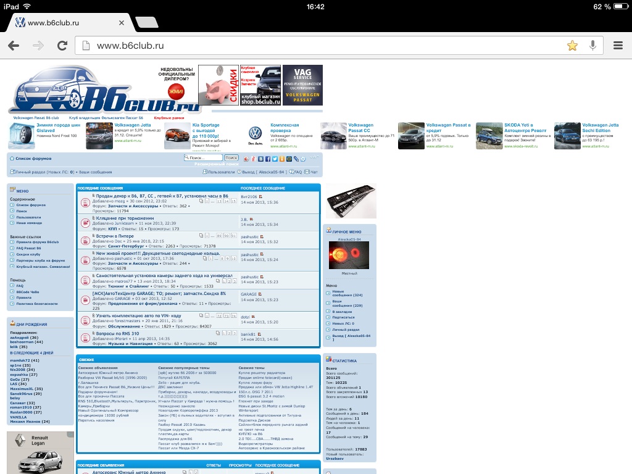This screenshot has height=474, width=632.
Task: Share via the Facebook icon
Action: click(x=267, y=159)
